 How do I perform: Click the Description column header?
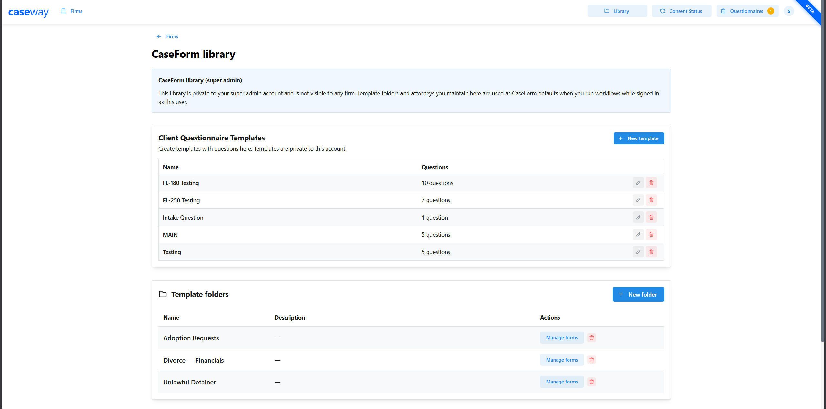[x=290, y=318]
